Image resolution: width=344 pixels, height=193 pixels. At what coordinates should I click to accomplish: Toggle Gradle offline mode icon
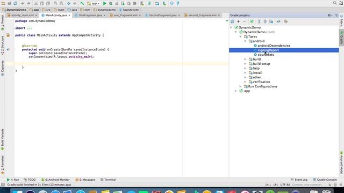[x=278, y=21]
